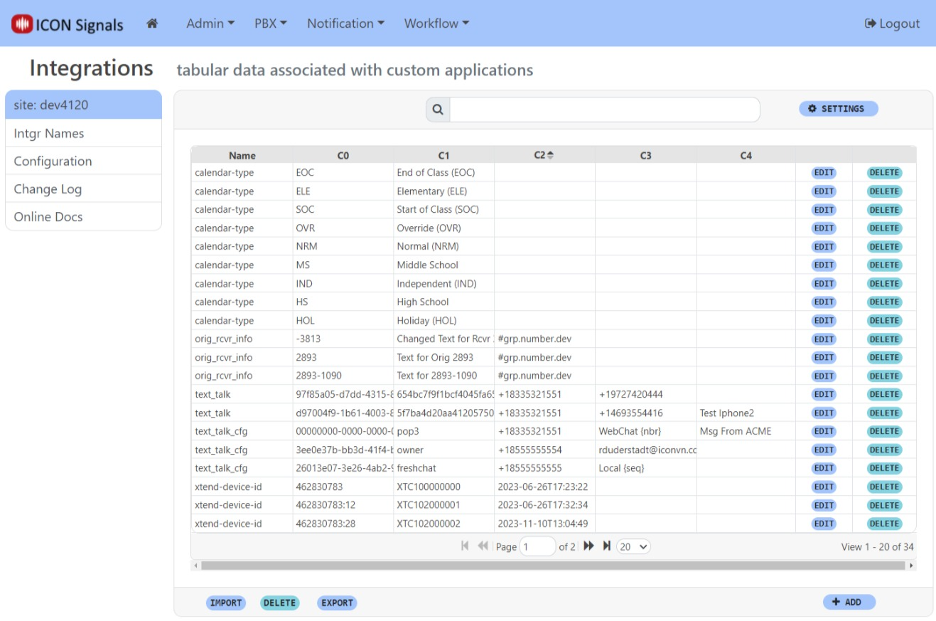The height and width of the screenshot is (621, 936).
Task: Expand the PBX dropdown menu
Action: click(x=270, y=23)
